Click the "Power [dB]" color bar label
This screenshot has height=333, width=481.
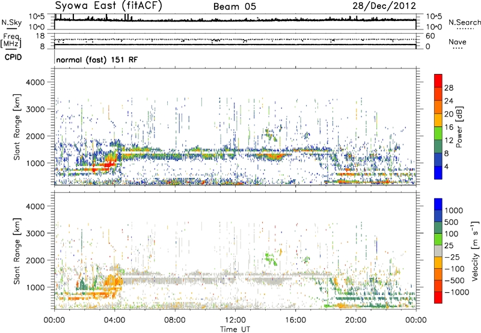(x=459, y=127)
